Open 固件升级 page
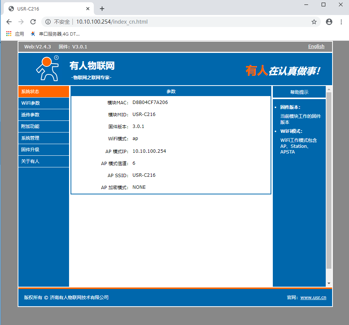Screen dimensions: 349x325 click(x=44, y=150)
